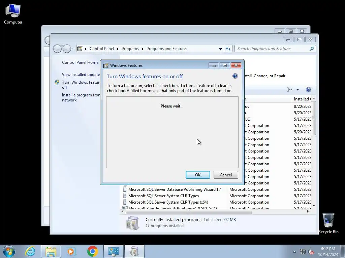345x258 pixels.
Task: Click the installed programs icon in details pane
Action: (133, 223)
